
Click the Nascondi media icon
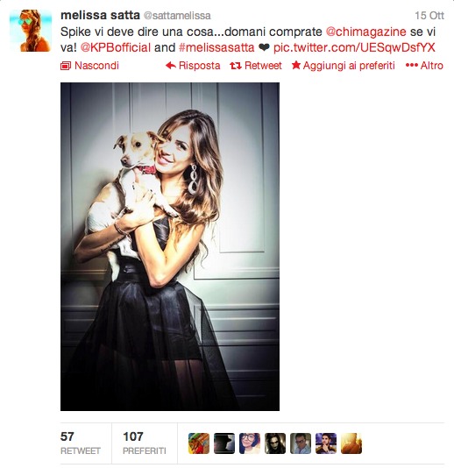66,66
